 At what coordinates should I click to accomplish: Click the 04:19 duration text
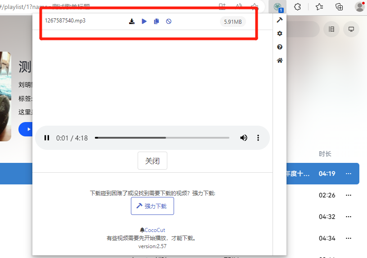click(x=327, y=174)
